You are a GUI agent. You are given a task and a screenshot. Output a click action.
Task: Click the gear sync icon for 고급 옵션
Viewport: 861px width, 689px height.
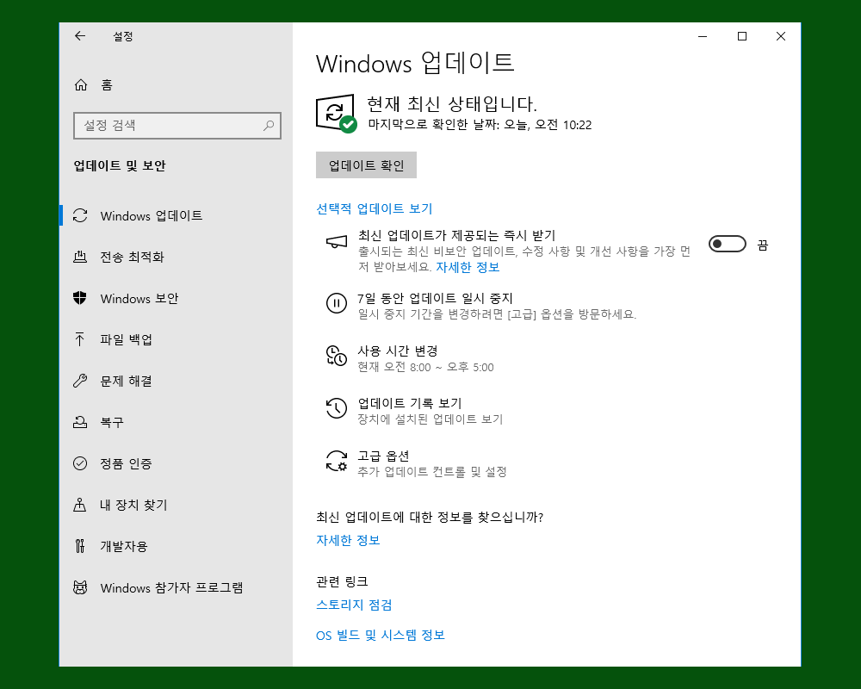(337, 461)
